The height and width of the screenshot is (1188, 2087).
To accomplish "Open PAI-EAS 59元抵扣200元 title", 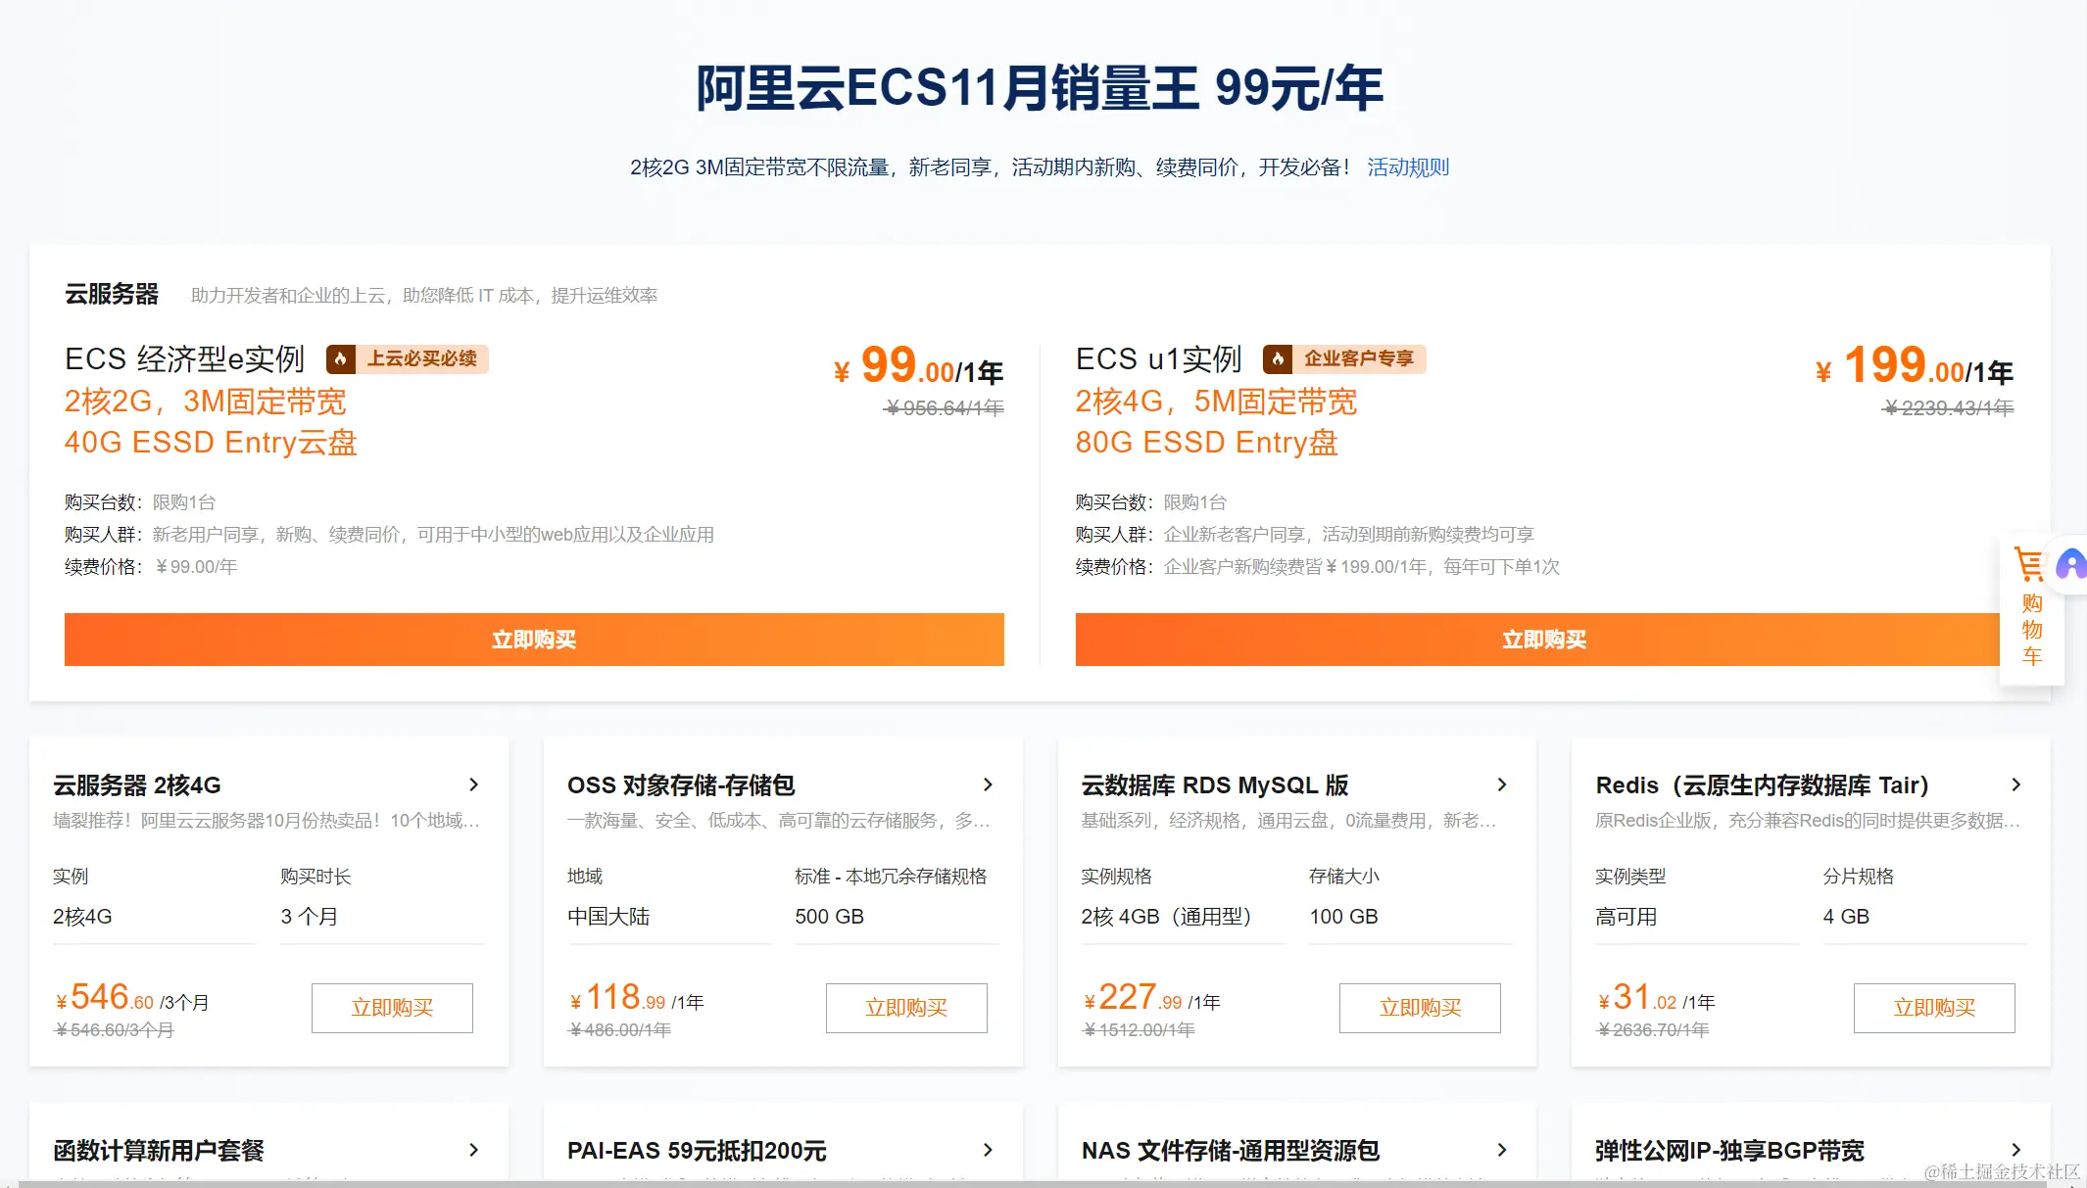I will [x=697, y=1151].
